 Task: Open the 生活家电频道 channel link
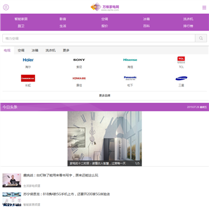32,186
